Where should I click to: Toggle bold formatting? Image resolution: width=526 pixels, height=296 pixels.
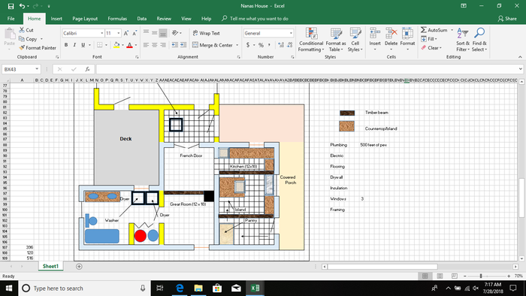point(66,45)
